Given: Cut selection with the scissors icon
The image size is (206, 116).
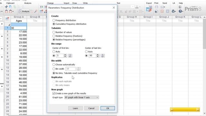Looking at the screenshot, I should 6,7.
